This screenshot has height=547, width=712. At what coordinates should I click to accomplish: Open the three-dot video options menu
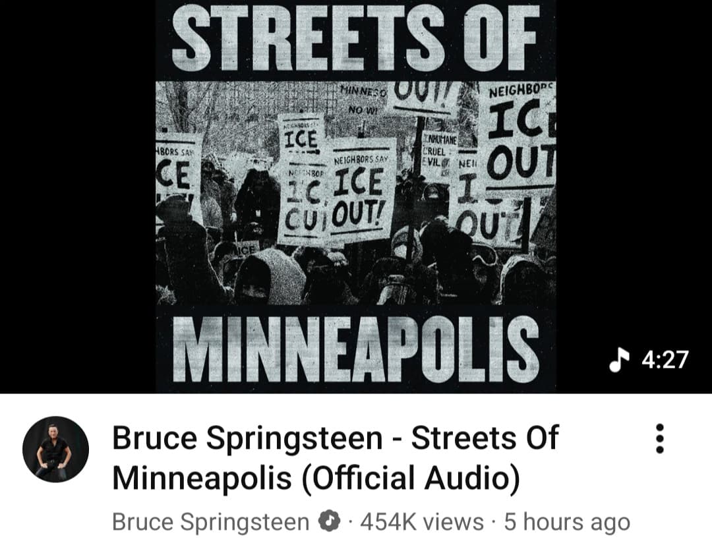point(660,438)
